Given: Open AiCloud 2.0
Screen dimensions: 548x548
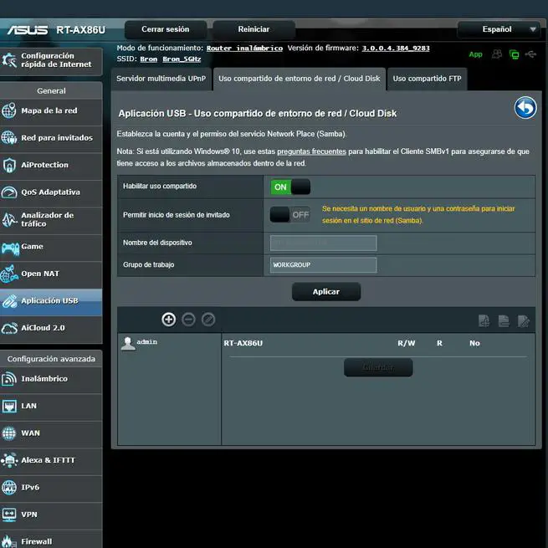Looking at the screenshot, I should coord(51,329).
